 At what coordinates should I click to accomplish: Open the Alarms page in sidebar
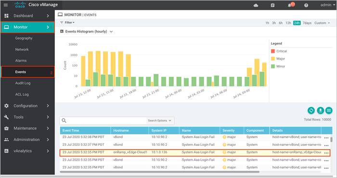point(21,60)
